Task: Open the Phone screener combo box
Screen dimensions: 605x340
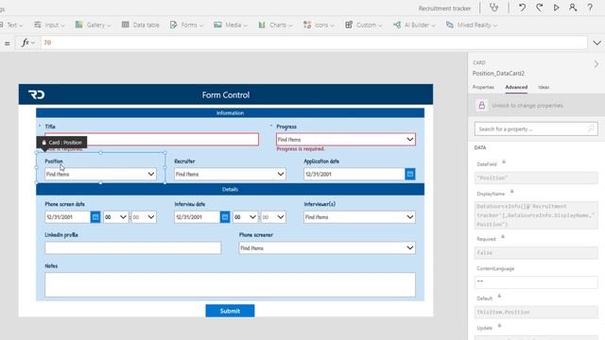Action: (327, 247)
